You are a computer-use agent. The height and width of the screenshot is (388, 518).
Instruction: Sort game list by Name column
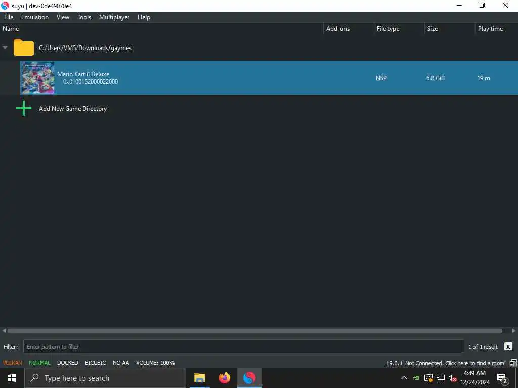pyautogui.click(x=161, y=29)
